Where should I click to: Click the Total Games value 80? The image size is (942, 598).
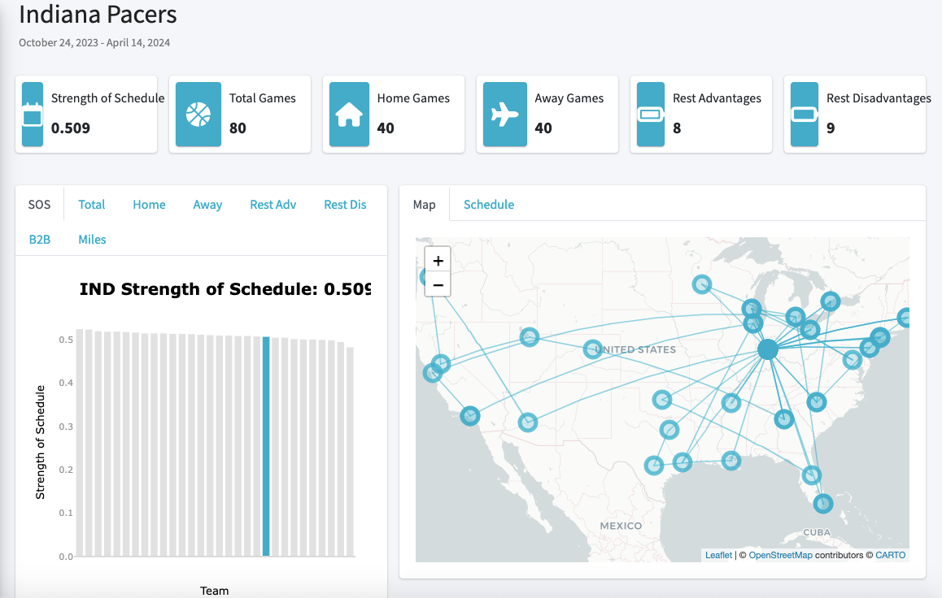[x=238, y=128]
